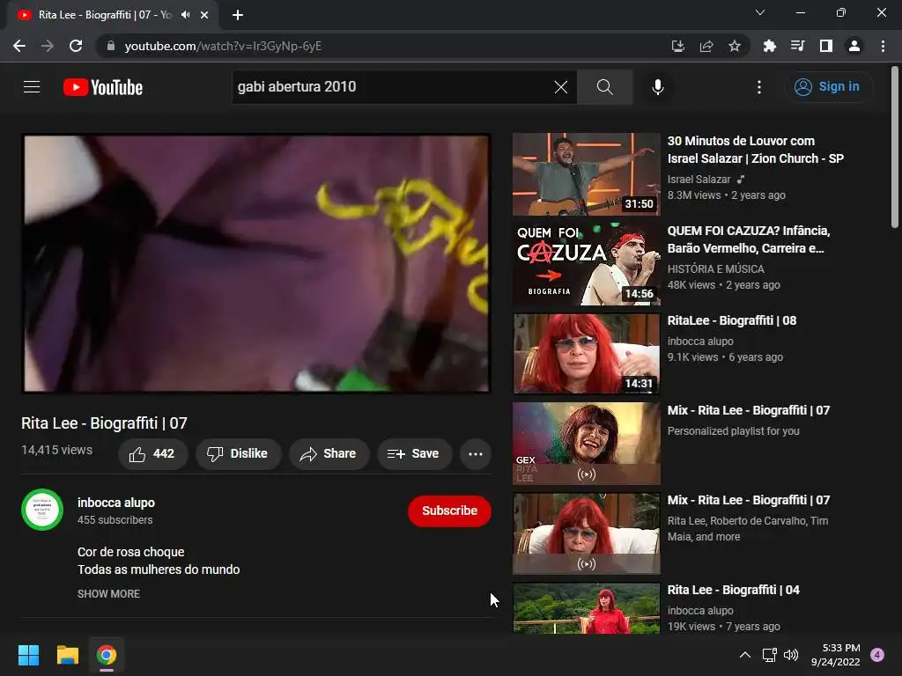Open Israel Salazar channel name
The image size is (902, 676).
[x=699, y=180]
